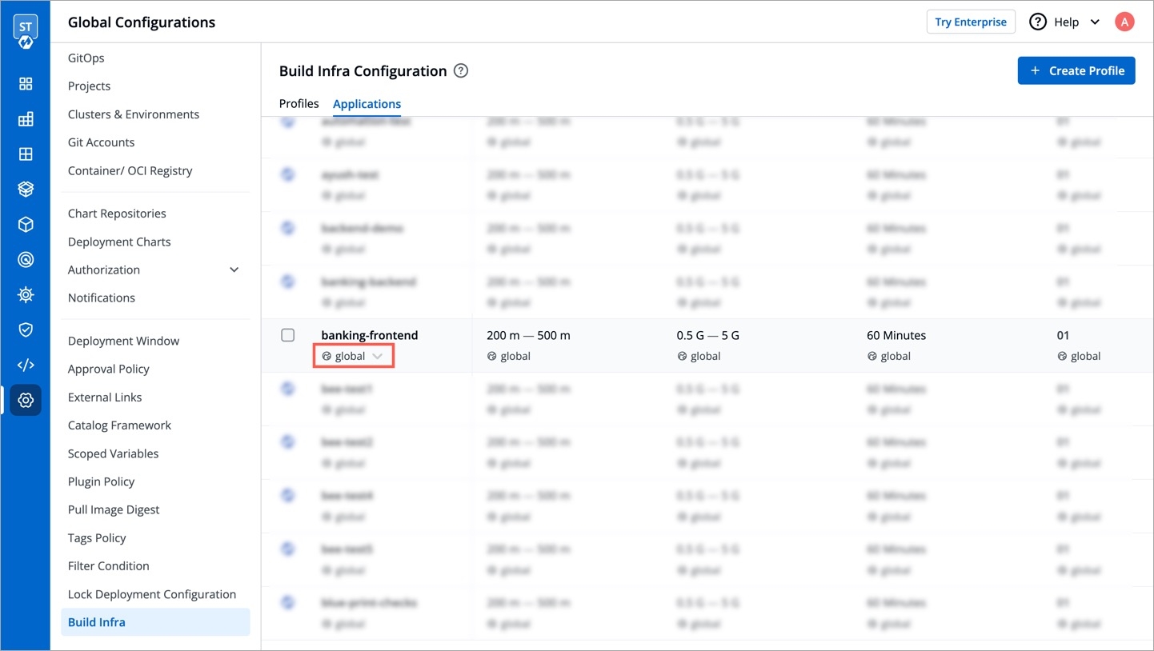Open the Help dropdown menu
The image size is (1154, 651).
[1065, 22]
